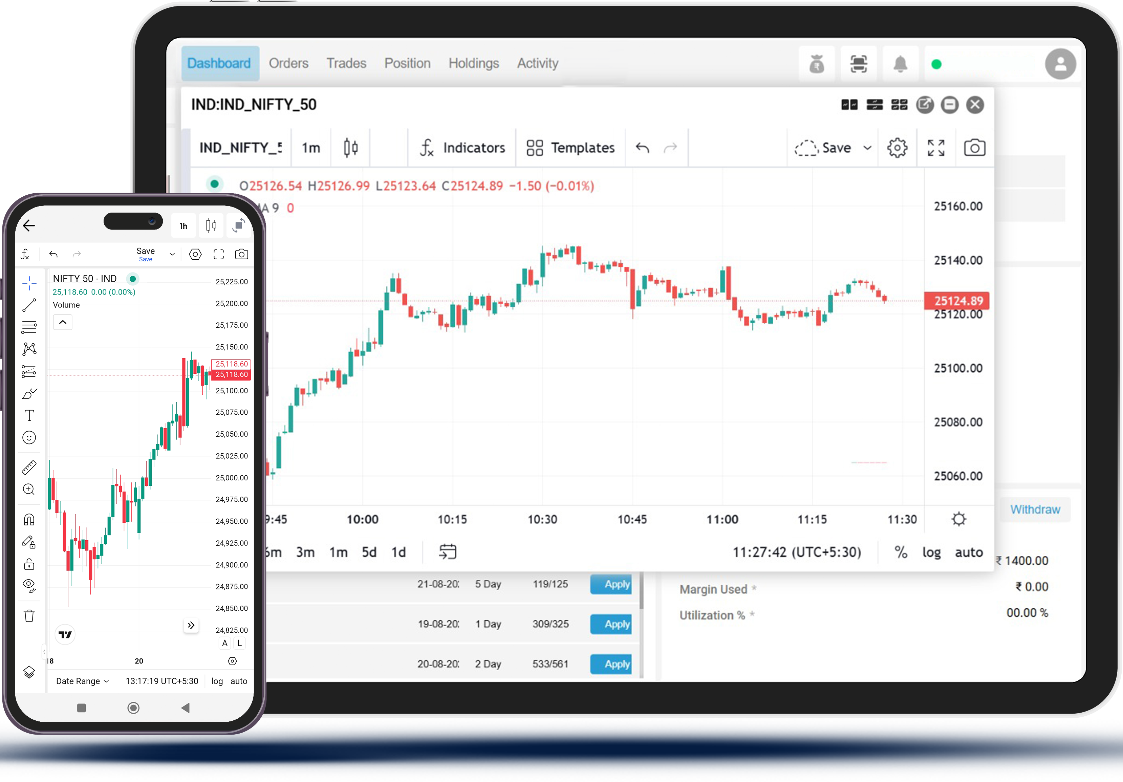Tap the Android recent apps square on phone

pyautogui.click(x=82, y=708)
